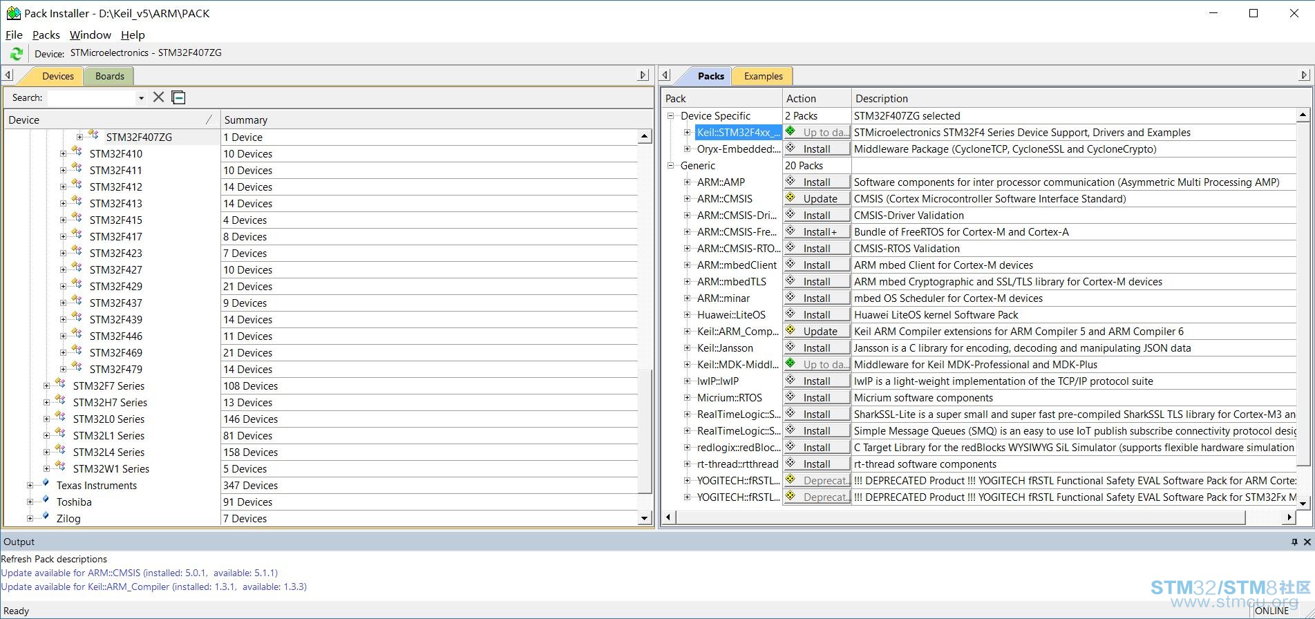The width and height of the screenshot is (1315, 619).
Task: Click the STM32F407ZG device chip icon
Action: point(93,135)
